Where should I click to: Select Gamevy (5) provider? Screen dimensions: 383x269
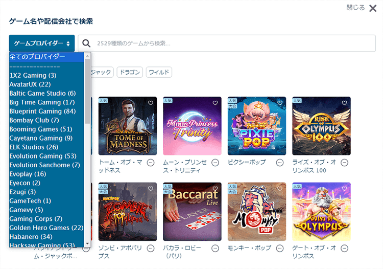coord(46,210)
